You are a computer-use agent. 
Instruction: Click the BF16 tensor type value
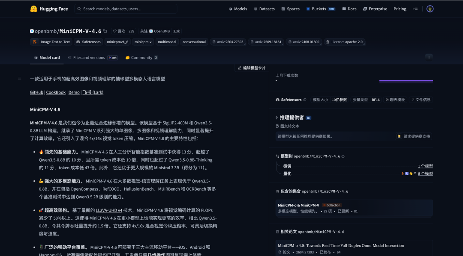pyautogui.click(x=376, y=100)
